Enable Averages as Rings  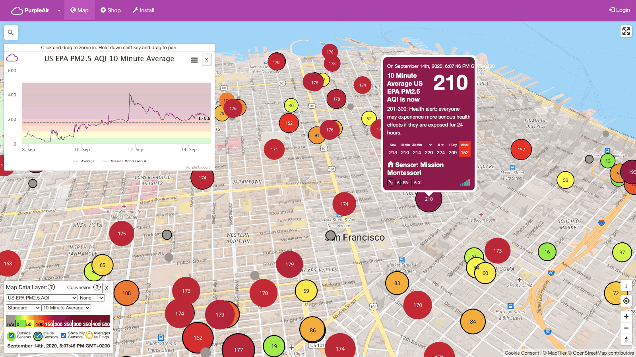[90, 336]
